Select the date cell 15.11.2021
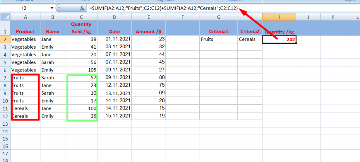360x162 pixels. tap(114, 116)
